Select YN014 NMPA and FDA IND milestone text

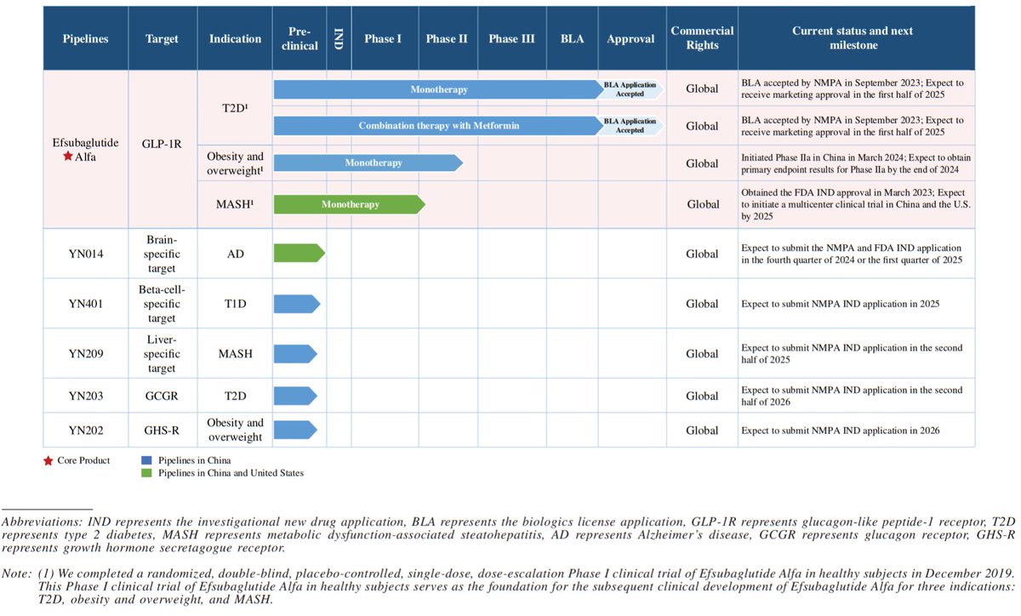click(x=853, y=253)
